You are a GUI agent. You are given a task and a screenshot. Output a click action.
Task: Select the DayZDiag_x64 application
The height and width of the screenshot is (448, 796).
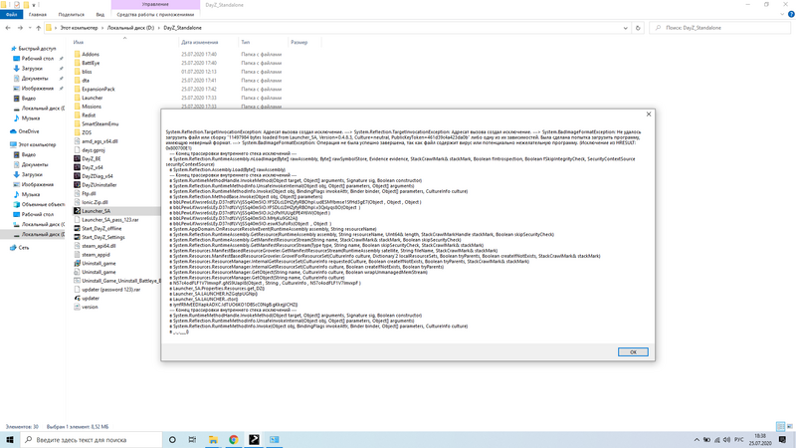click(x=97, y=176)
